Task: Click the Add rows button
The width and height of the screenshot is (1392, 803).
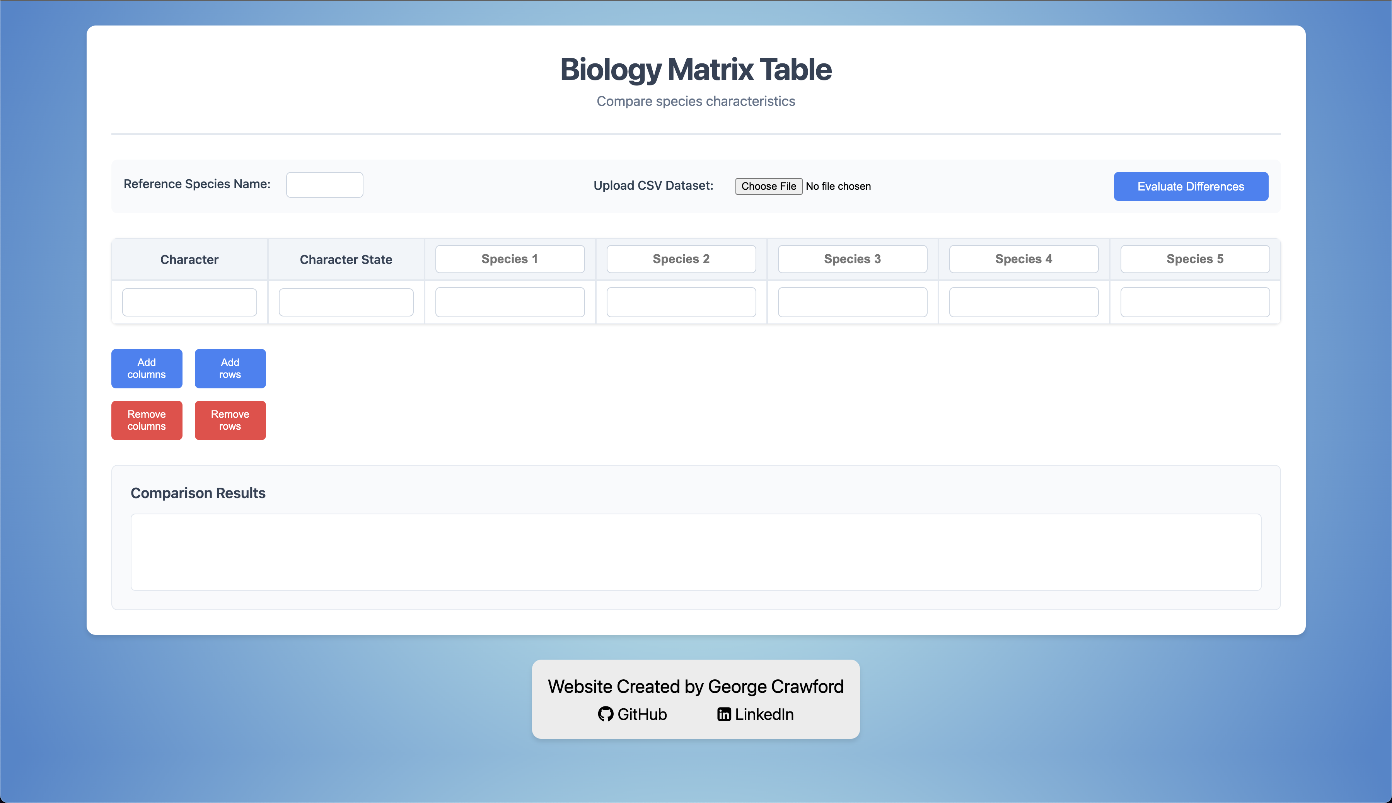Action: click(x=230, y=368)
